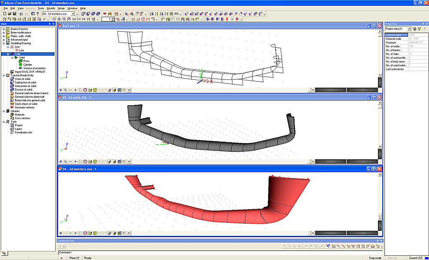
Task: Open the File menu
Action: point(5,8)
